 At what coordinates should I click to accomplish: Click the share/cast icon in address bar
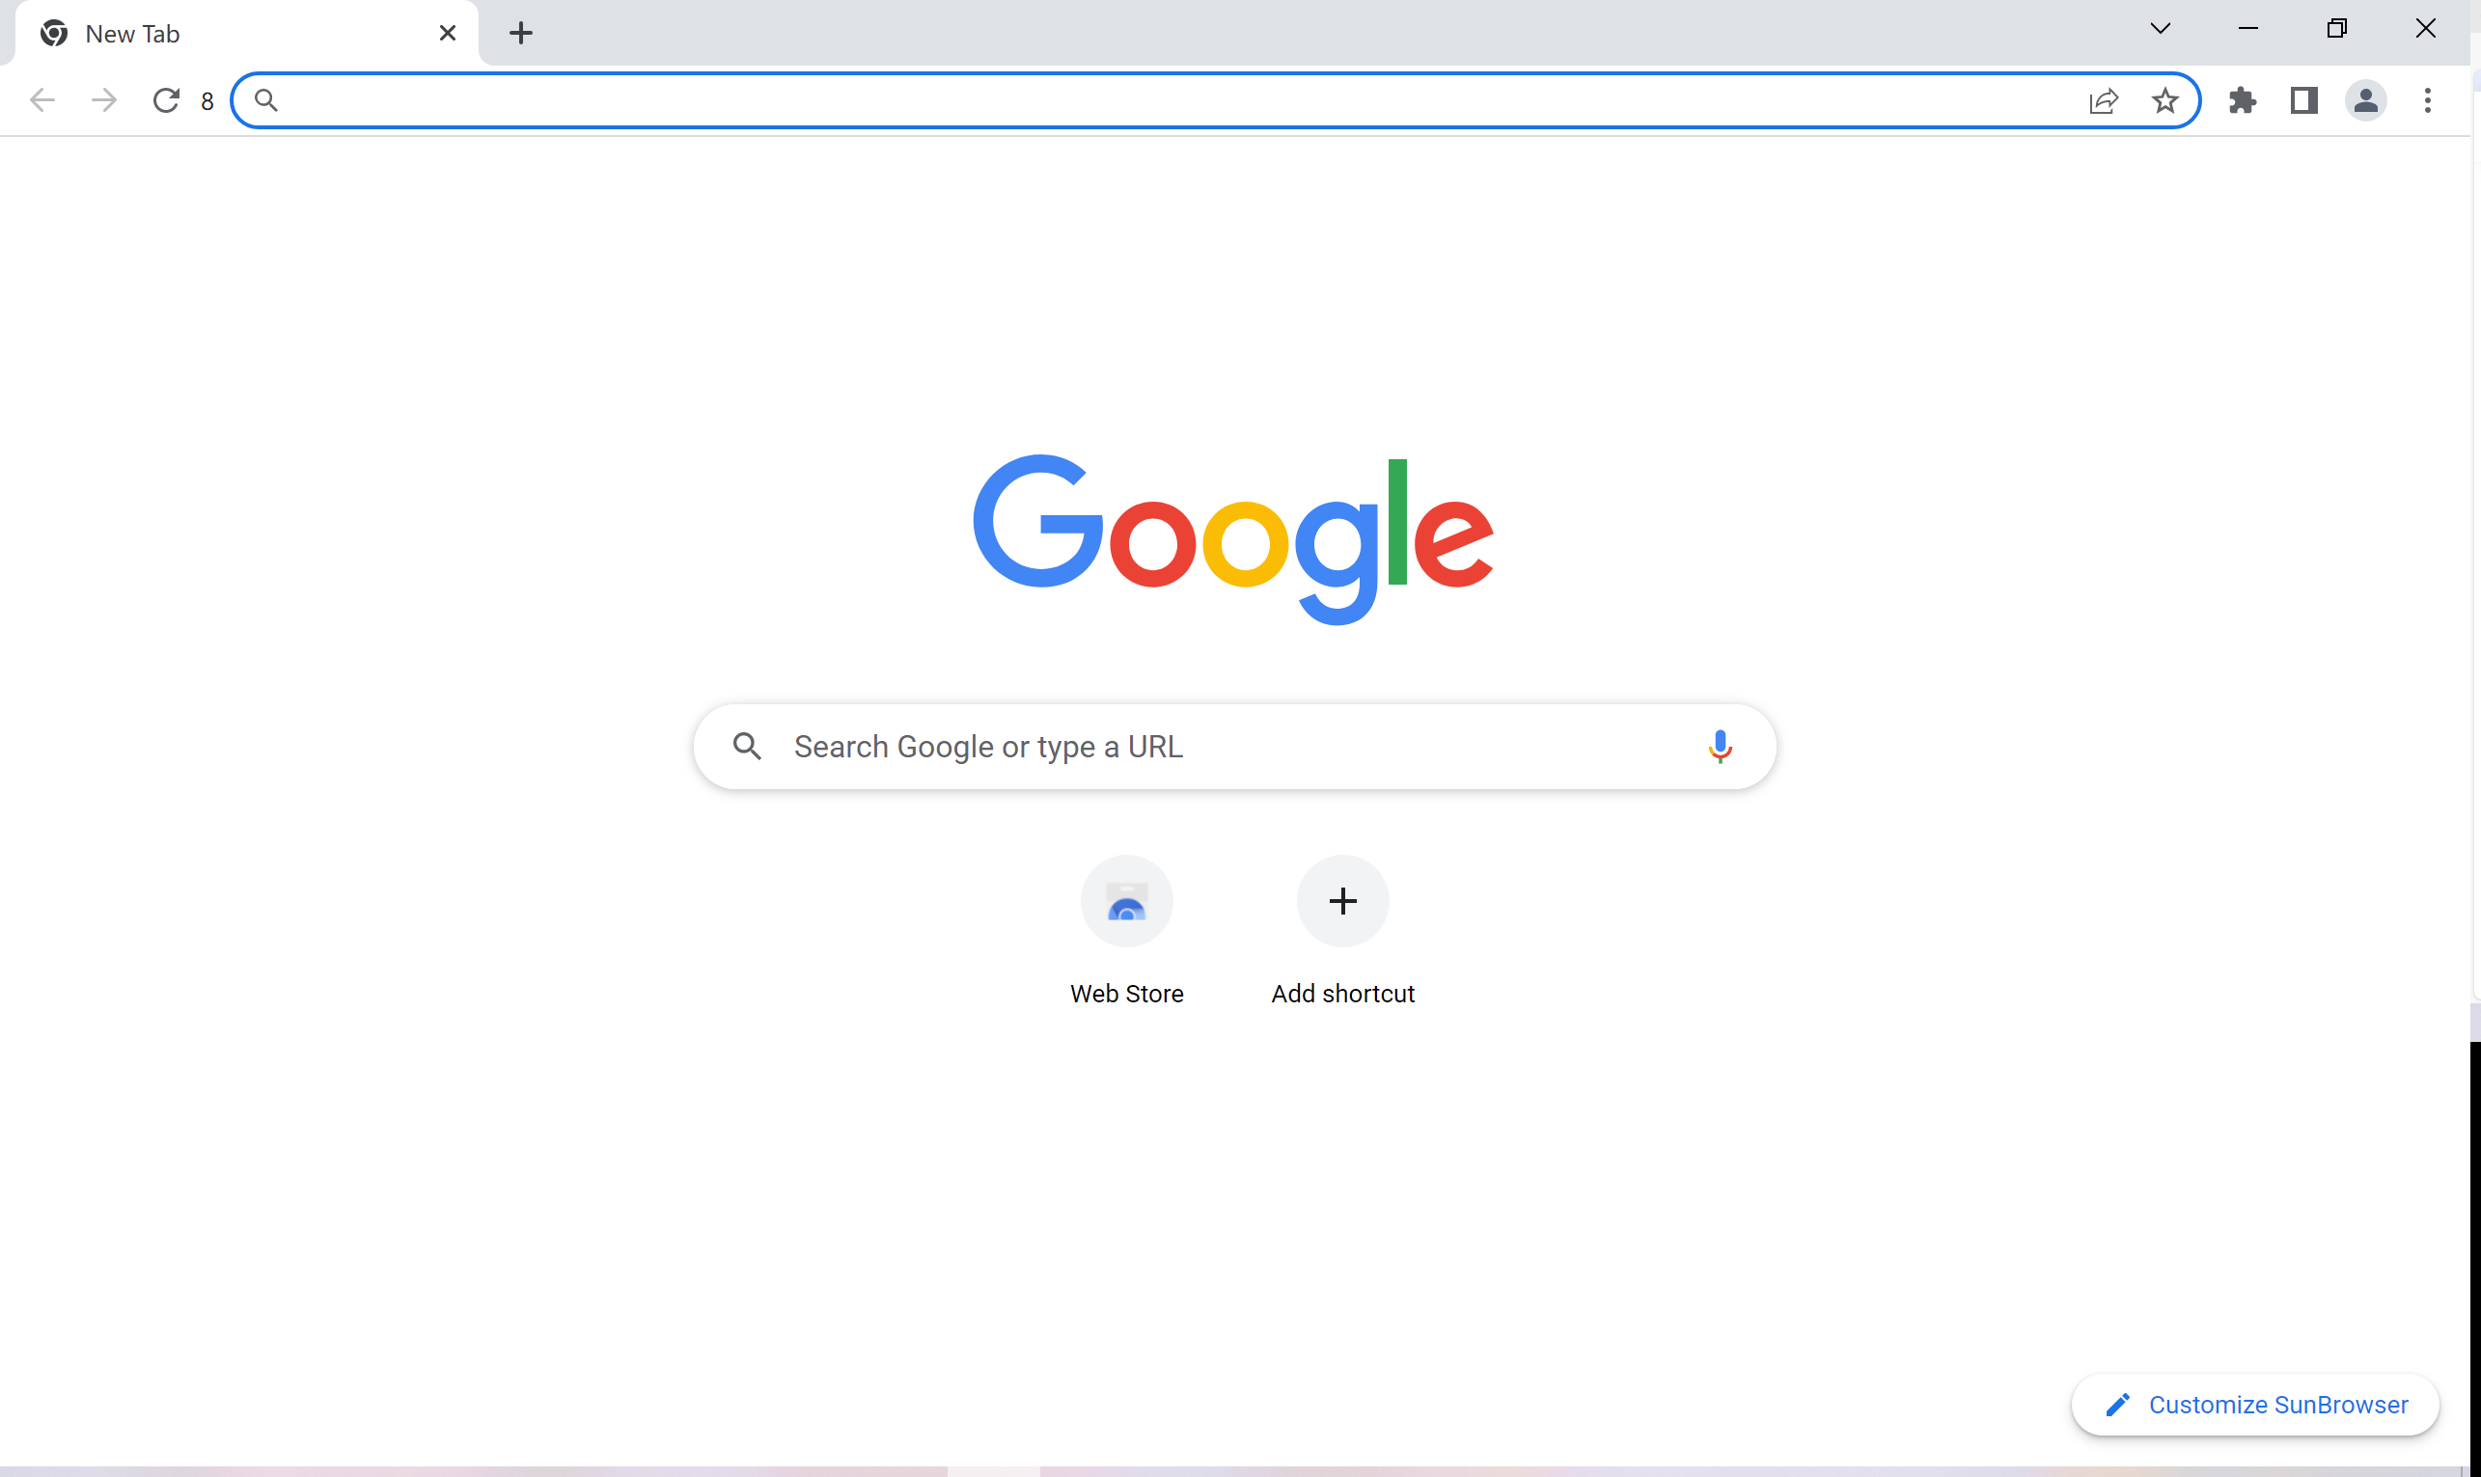(x=2105, y=100)
